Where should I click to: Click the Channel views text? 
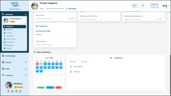point(41,42)
